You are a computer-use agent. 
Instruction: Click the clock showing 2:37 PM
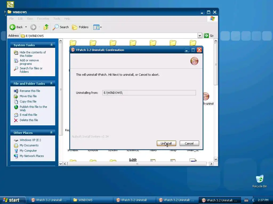pos(263,200)
